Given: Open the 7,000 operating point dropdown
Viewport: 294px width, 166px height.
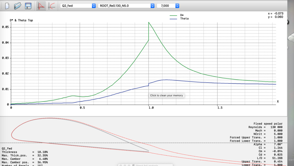Looking at the screenshot, I should 168,6.
